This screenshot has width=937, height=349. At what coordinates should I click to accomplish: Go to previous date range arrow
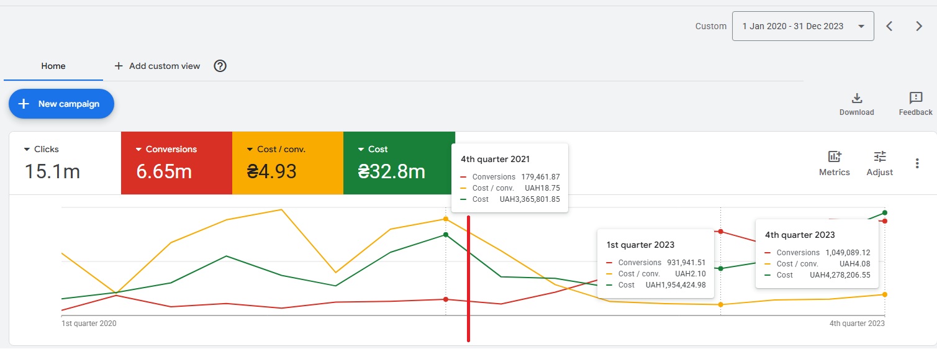889,26
